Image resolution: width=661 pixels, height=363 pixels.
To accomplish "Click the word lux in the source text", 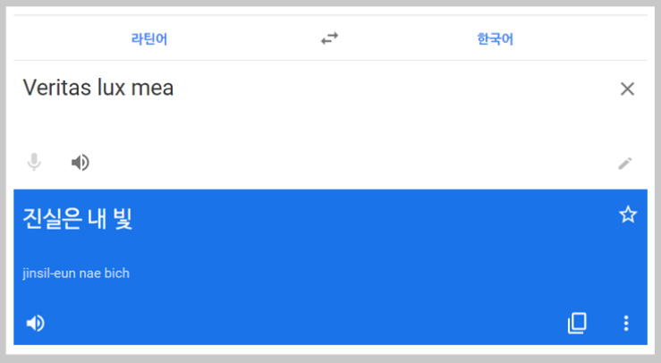I will click(111, 88).
